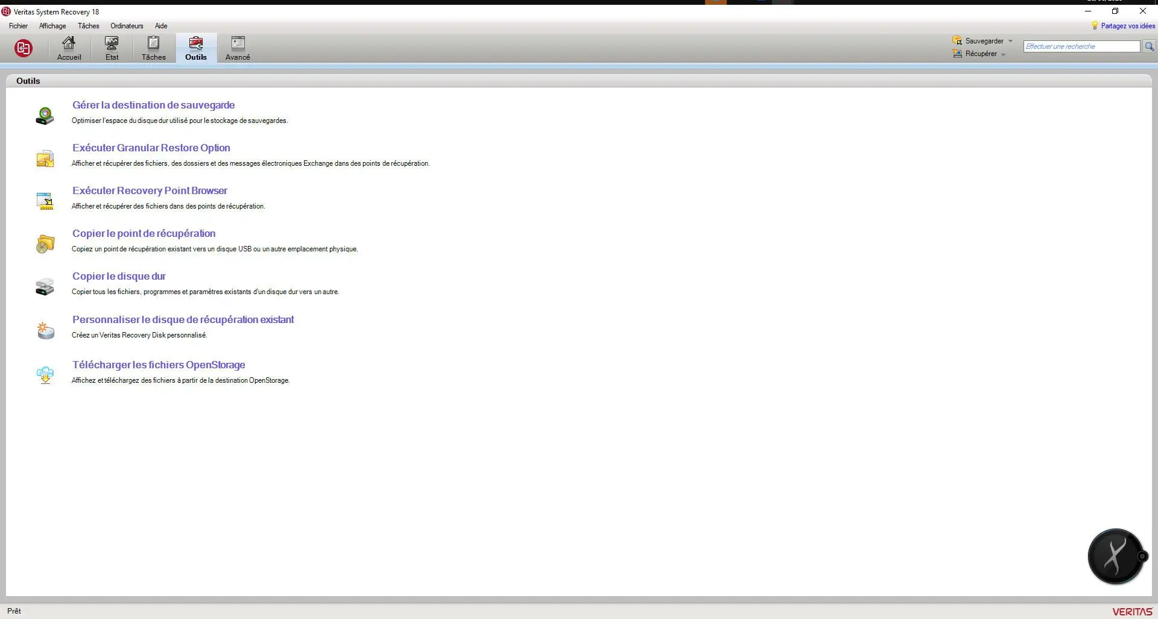Click the Récupérer recover icon
The height and width of the screenshot is (619, 1158).
(957, 54)
